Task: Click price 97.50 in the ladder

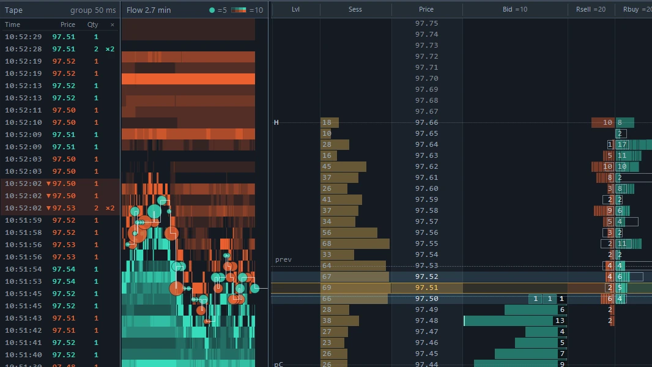Action: [x=426, y=299]
